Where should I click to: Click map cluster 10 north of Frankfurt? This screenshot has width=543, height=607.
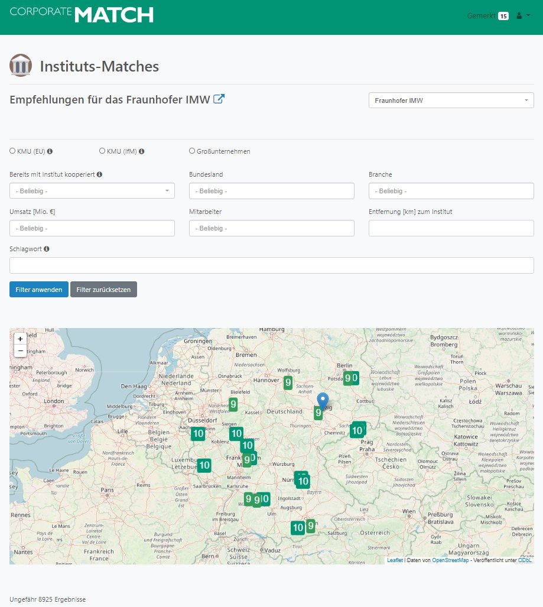(247, 445)
